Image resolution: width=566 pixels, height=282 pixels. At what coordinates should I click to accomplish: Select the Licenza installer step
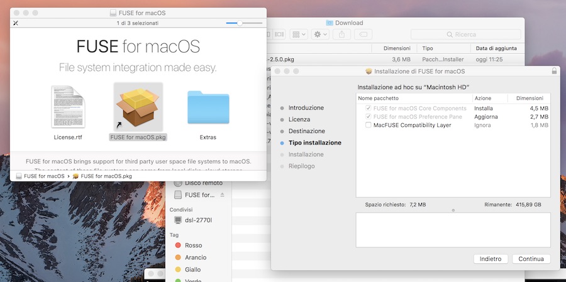click(x=299, y=119)
